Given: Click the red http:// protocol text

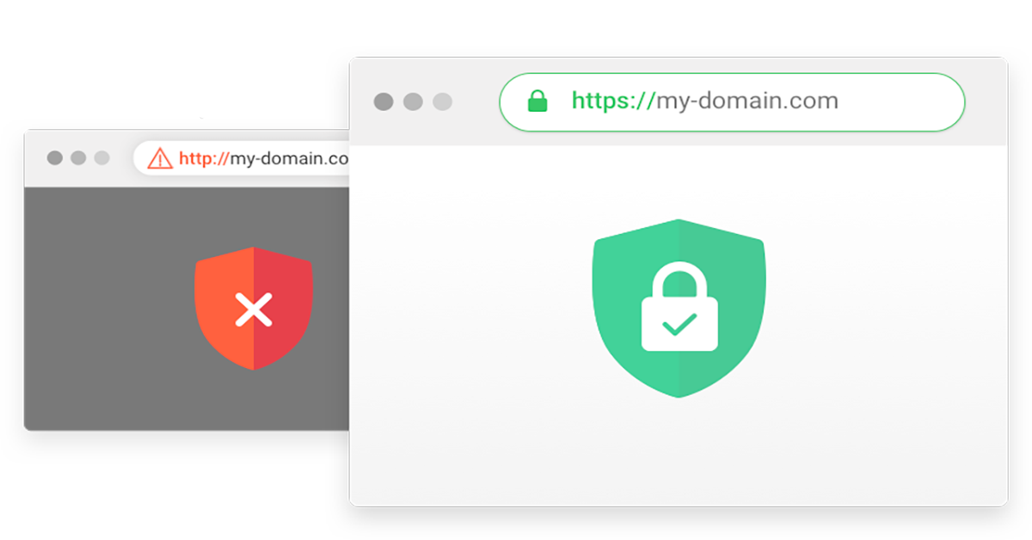Looking at the screenshot, I should [x=204, y=158].
